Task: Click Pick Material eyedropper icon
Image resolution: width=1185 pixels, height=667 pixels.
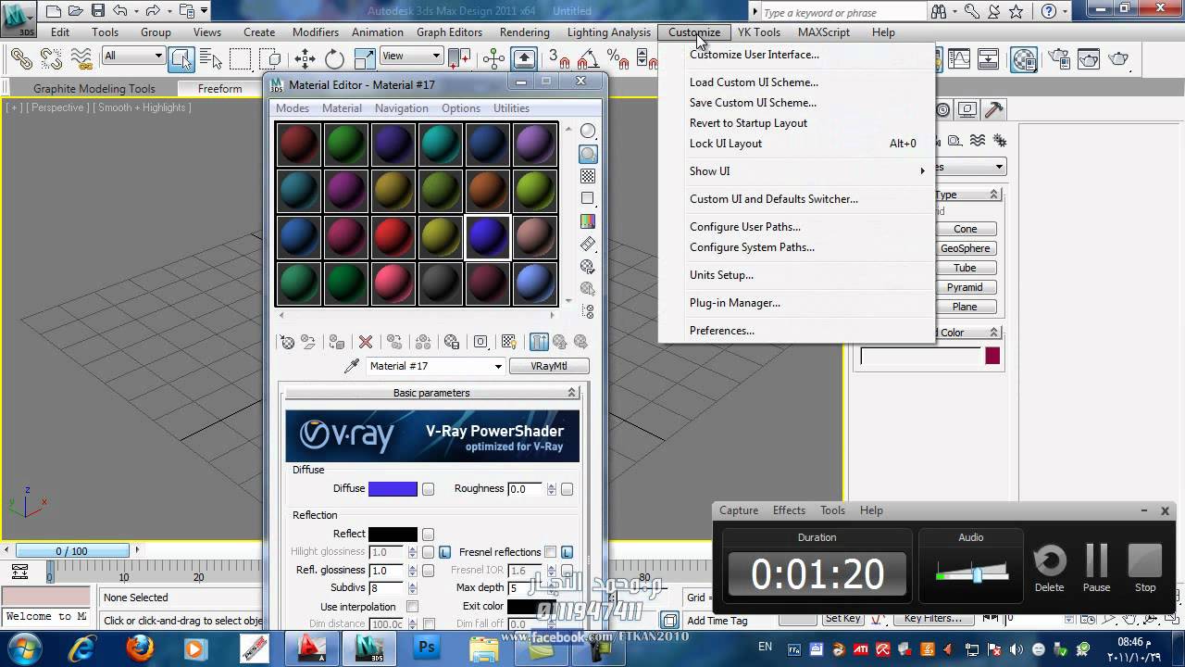Action: pos(351,366)
